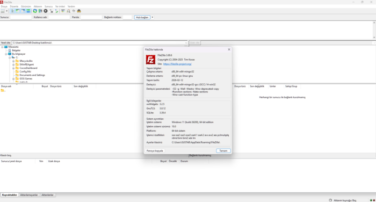Click the Bağlantı noktası port field

pos(127,17)
